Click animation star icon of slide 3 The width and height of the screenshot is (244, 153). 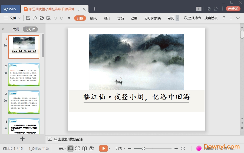tap(6, 101)
